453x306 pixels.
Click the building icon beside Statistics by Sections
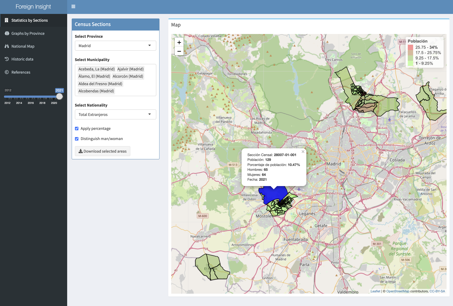[x=7, y=20]
